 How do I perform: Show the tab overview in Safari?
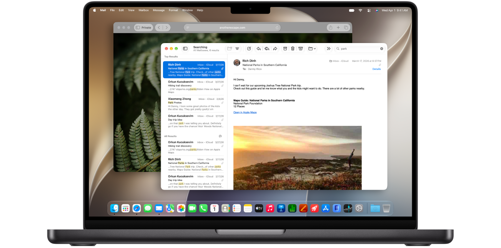click(346, 28)
